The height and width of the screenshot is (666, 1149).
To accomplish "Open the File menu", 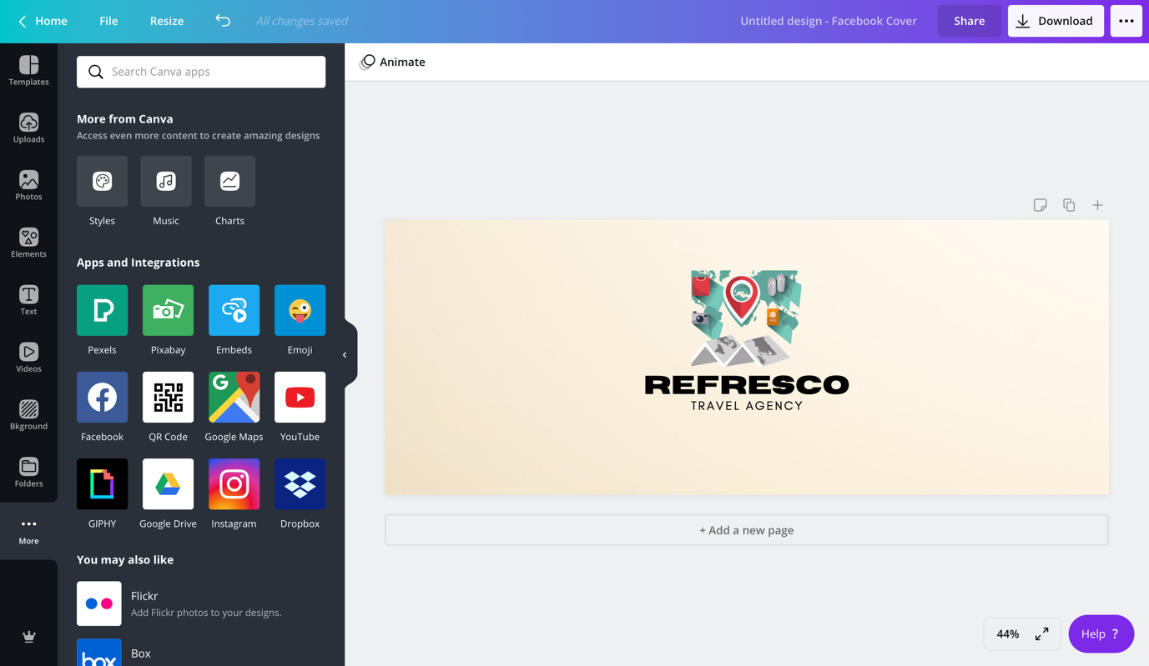I will coord(108,21).
